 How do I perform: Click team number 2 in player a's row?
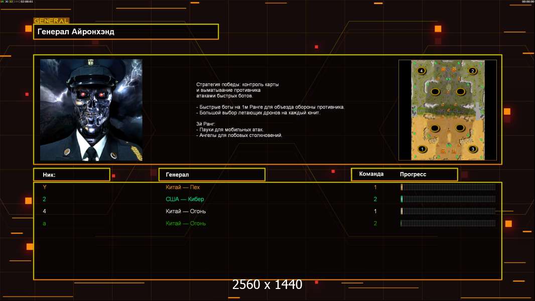[x=375, y=223]
